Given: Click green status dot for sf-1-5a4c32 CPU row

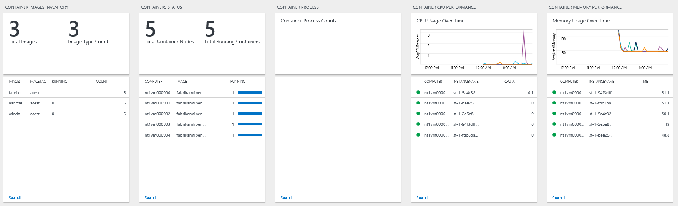Looking at the screenshot, I should click(x=418, y=92).
